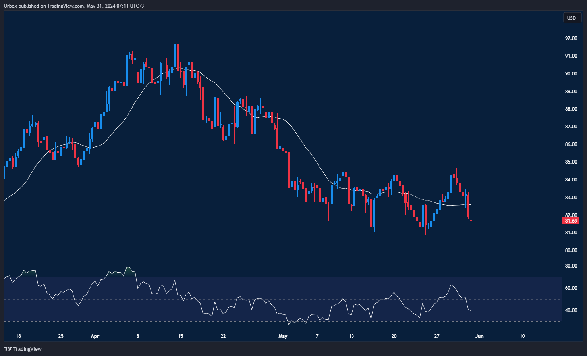
Task: Click the 80.00 label on RSI scale
Action: pyautogui.click(x=571, y=266)
